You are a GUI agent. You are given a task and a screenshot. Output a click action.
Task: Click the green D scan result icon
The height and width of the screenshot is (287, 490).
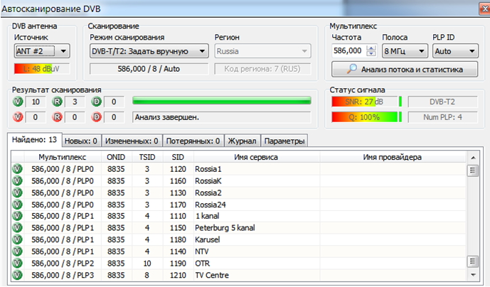pos(96,102)
